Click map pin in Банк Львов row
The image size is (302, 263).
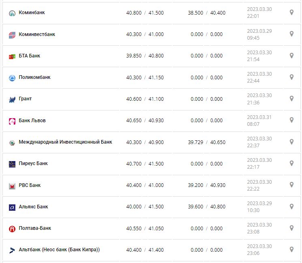click(291, 120)
